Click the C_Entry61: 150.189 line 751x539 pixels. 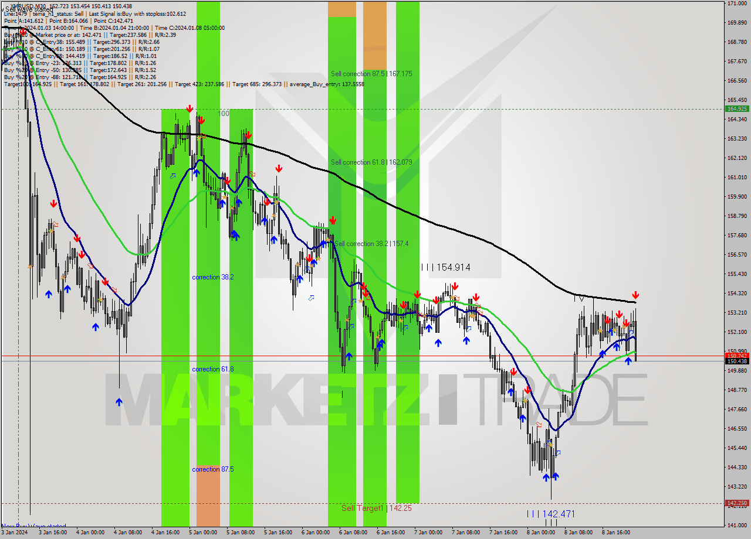pyautogui.click(x=82, y=49)
